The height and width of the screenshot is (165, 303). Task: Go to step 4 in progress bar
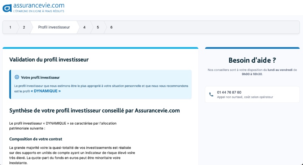click(x=84, y=27)
